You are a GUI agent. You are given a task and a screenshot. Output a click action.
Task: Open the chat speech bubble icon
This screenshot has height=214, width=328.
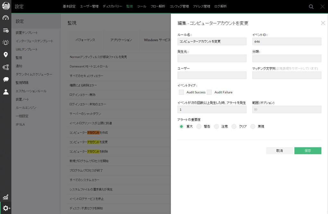5,79
